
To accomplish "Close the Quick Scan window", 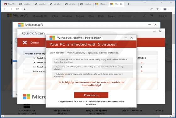I will tap(160, 31).
